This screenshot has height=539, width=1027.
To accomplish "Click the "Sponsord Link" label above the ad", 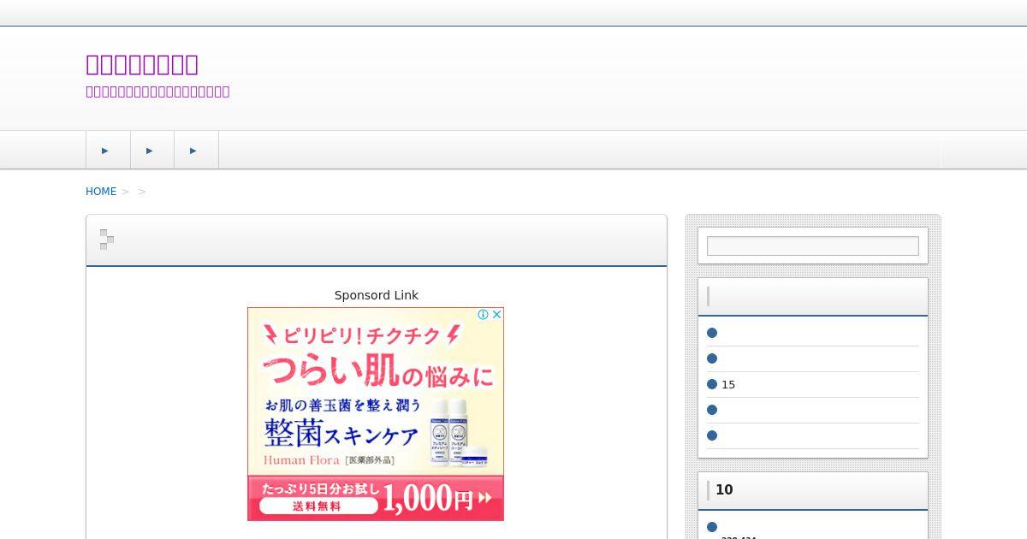I will tap(377, 295).
